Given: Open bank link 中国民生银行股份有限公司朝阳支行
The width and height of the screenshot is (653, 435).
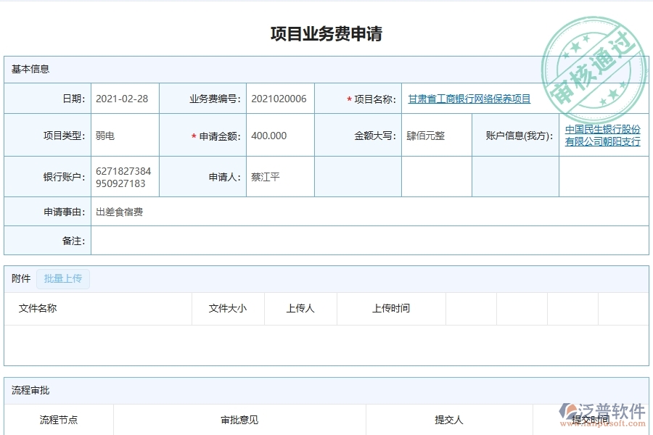Looking at the screenshot, I should coord(603,135).
